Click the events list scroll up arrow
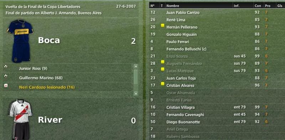The height and width of the screenshot is (140, 285). pos(136,67)
